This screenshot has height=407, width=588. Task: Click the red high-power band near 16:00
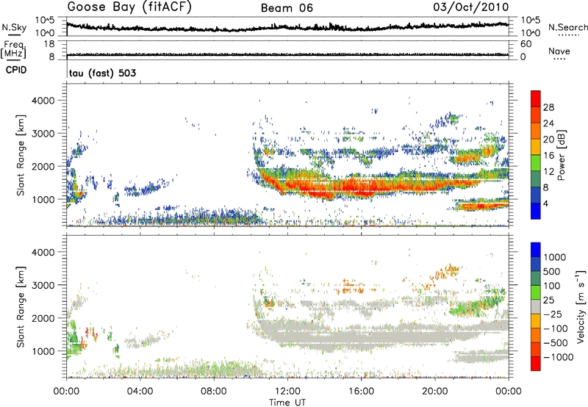(x=361, y=187)
